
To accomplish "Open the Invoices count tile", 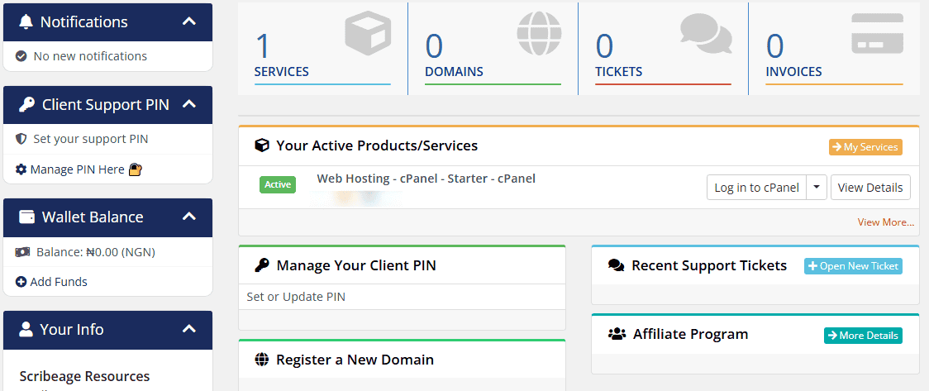I will pos(834,49).
